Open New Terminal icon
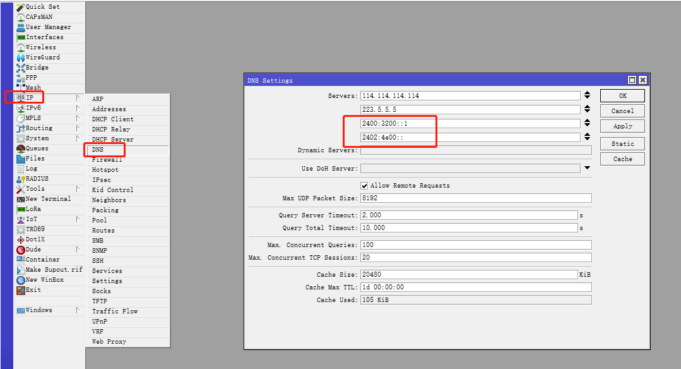The height and width of the screenshot is (369, 681). click(x=20, y=199)
